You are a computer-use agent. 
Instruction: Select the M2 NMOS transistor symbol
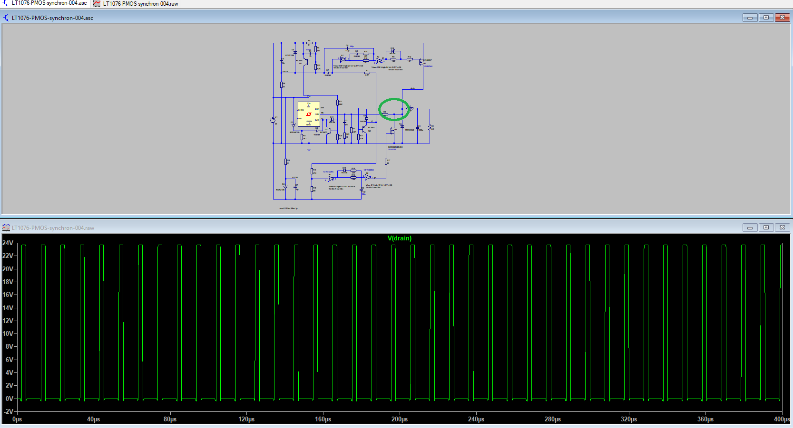point(392,131)
